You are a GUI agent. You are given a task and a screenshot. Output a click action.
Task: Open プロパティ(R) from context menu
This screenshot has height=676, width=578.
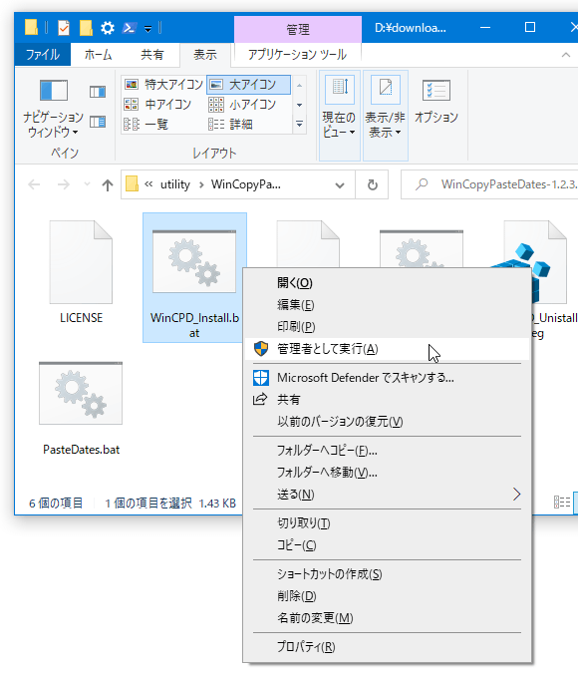(x=387, y=647)
